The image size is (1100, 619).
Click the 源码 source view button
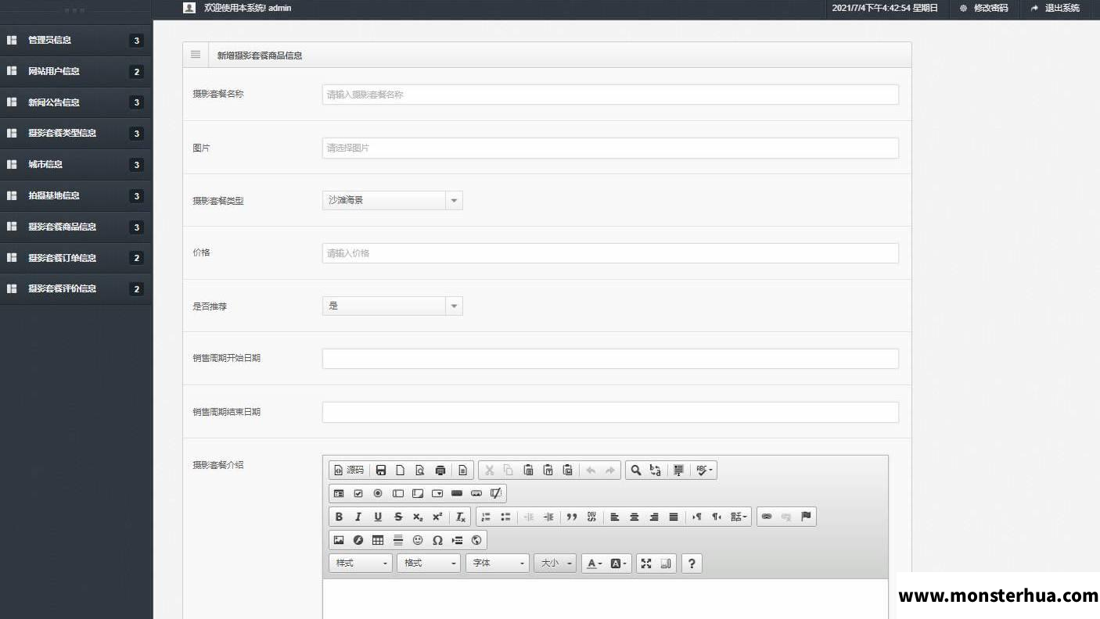pos(349,470)
